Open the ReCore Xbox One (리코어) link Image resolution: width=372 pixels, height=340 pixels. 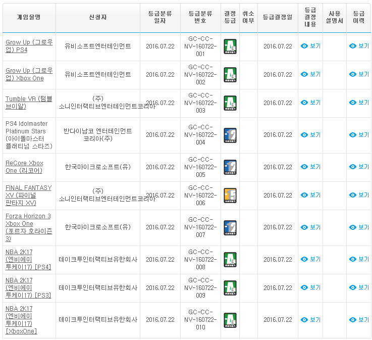tap(24, 167)
